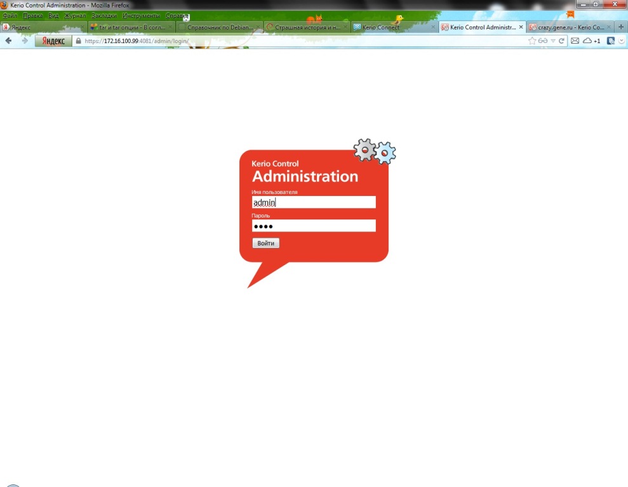Open a new tab with plus button
This screenshot has width=628, height=487.
click(x=621, y=27)
